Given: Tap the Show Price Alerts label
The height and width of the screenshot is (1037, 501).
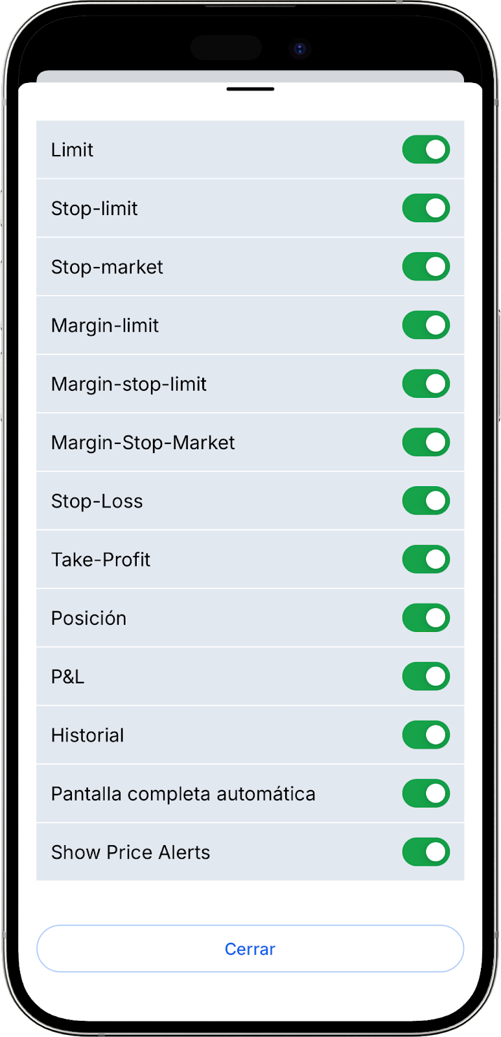Looking at the screenshot, I should 131,852.
